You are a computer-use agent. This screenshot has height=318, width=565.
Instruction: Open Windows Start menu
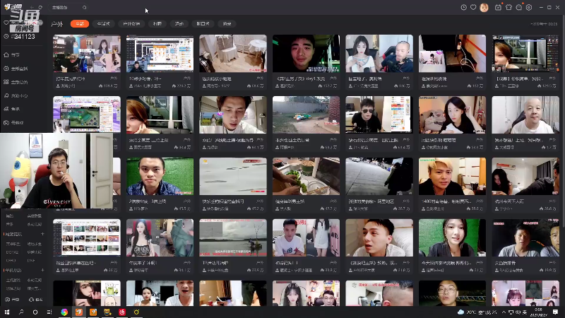click(7, 312)
